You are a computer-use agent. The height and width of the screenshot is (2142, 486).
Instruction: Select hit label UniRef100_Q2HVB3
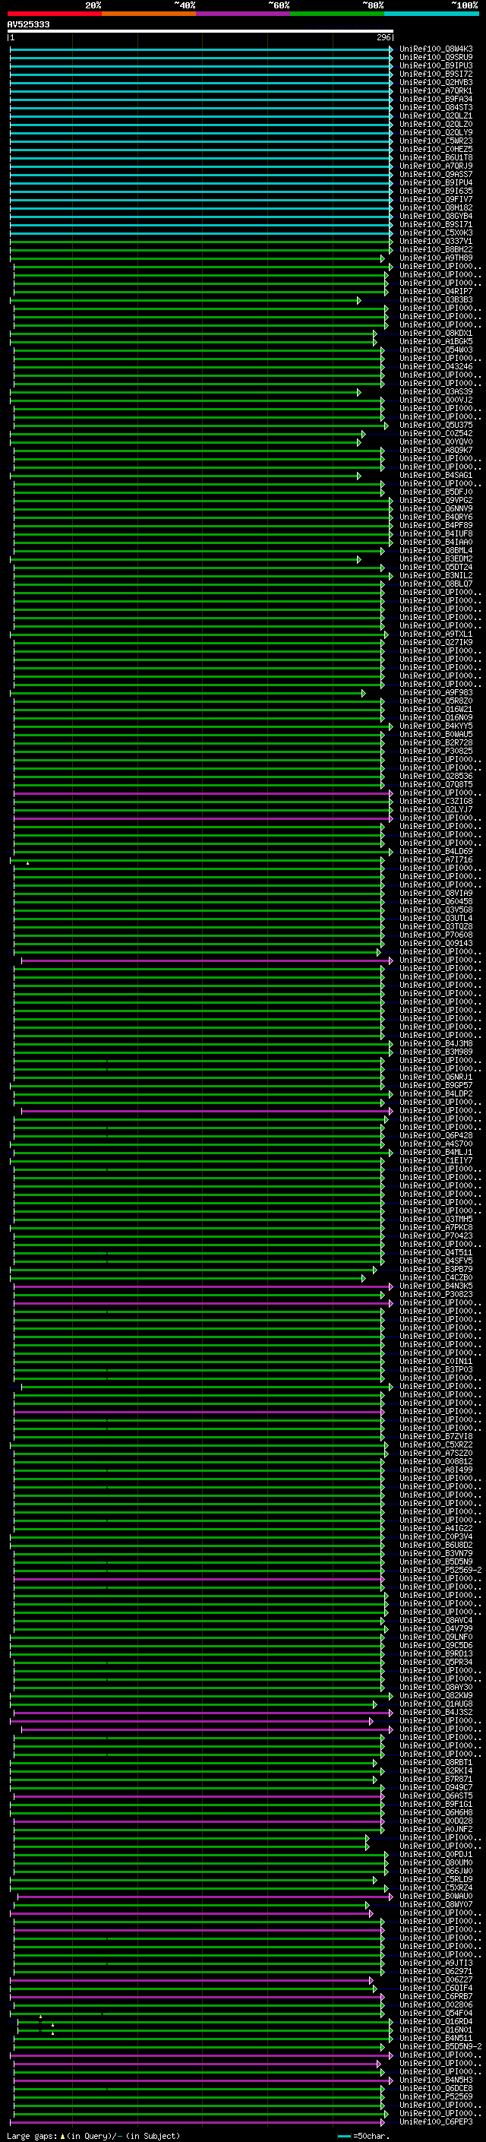point(435,82)
